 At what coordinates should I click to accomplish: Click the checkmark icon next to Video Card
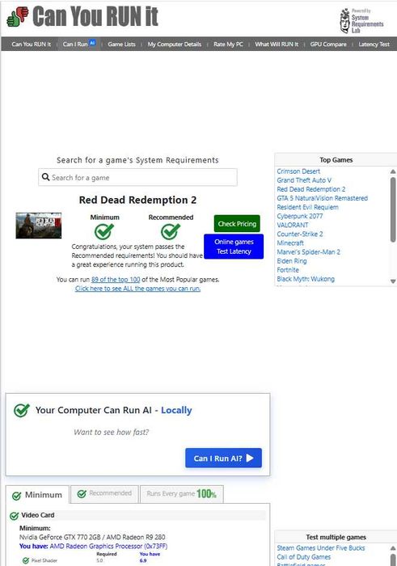pyautogui.click(x=14, y=516)
